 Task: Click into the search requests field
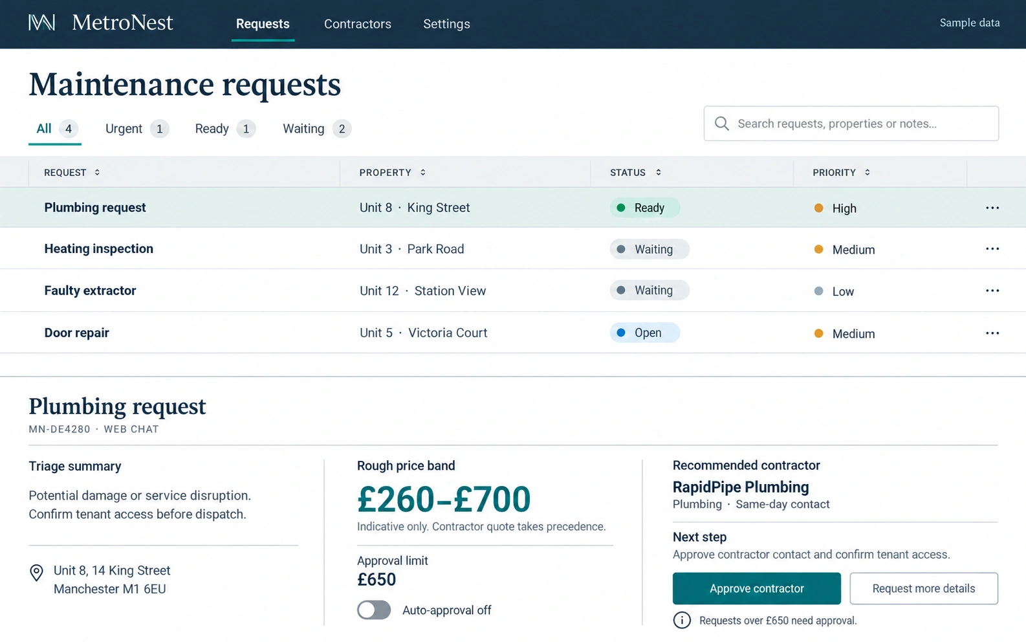(851, 124)
